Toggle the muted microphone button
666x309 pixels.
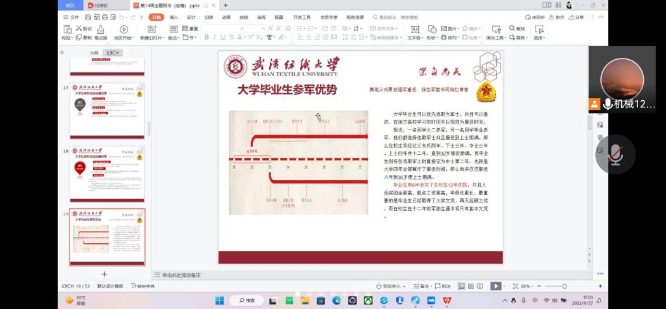(615, 155)
